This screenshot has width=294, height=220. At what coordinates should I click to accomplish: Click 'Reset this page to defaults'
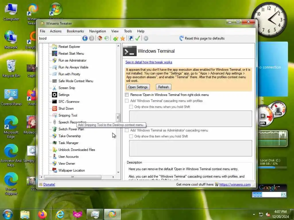[x=202, y=38]
